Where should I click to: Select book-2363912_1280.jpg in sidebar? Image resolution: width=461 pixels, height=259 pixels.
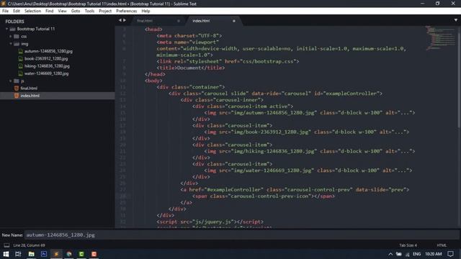point(46,58)
